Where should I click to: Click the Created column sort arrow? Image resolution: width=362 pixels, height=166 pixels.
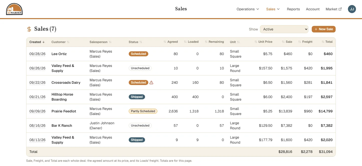click(43, 42)
